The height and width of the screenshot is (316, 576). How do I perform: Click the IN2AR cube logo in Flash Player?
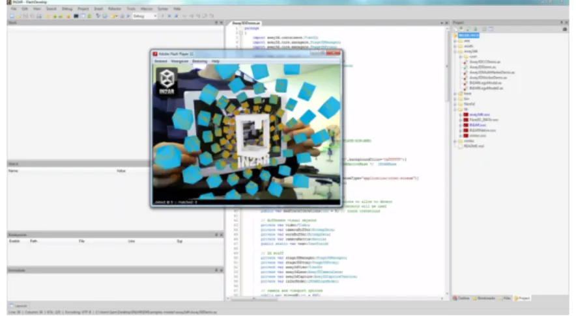pyautogui.click(x=167, y=82)
